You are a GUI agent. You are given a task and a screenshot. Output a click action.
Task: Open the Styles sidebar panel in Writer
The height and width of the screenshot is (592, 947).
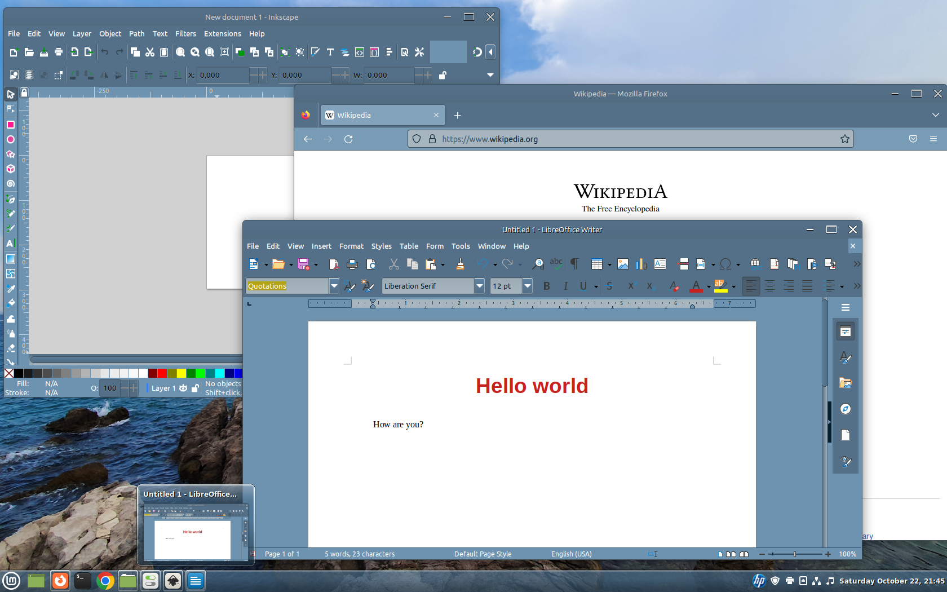coord(845,357)
